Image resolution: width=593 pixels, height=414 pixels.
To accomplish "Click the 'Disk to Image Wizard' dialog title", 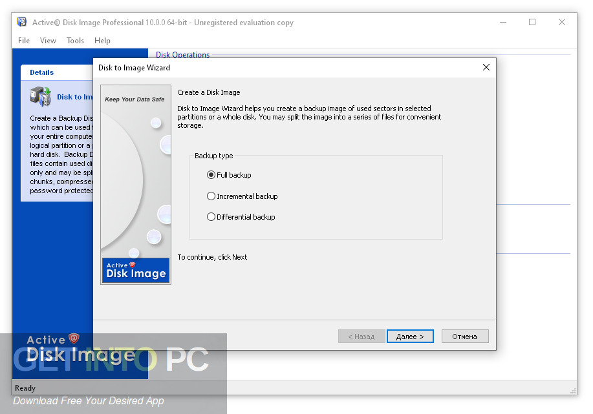I will (135, 68).
